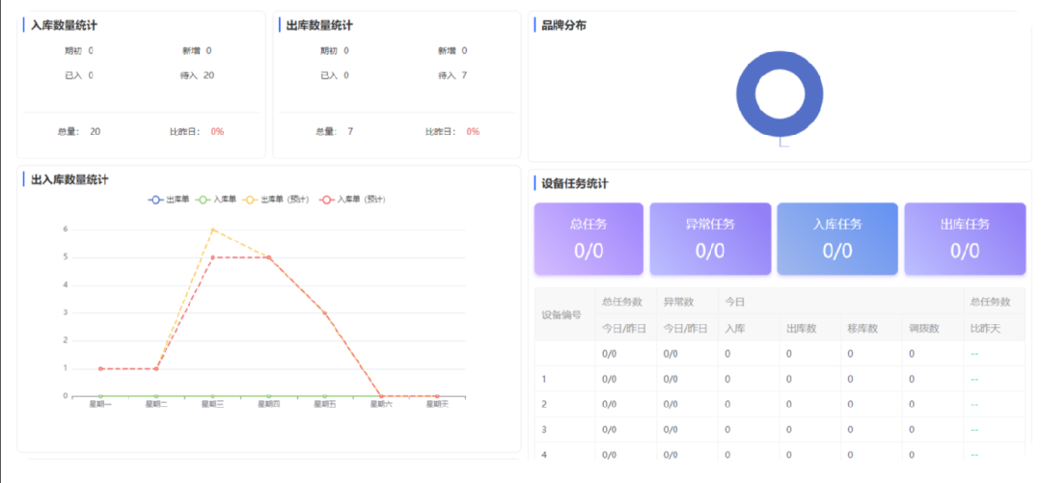1042x483 pixels.
Task: Click the 待入 7 value in 出库数量统计
Action: tap(464, 75)
